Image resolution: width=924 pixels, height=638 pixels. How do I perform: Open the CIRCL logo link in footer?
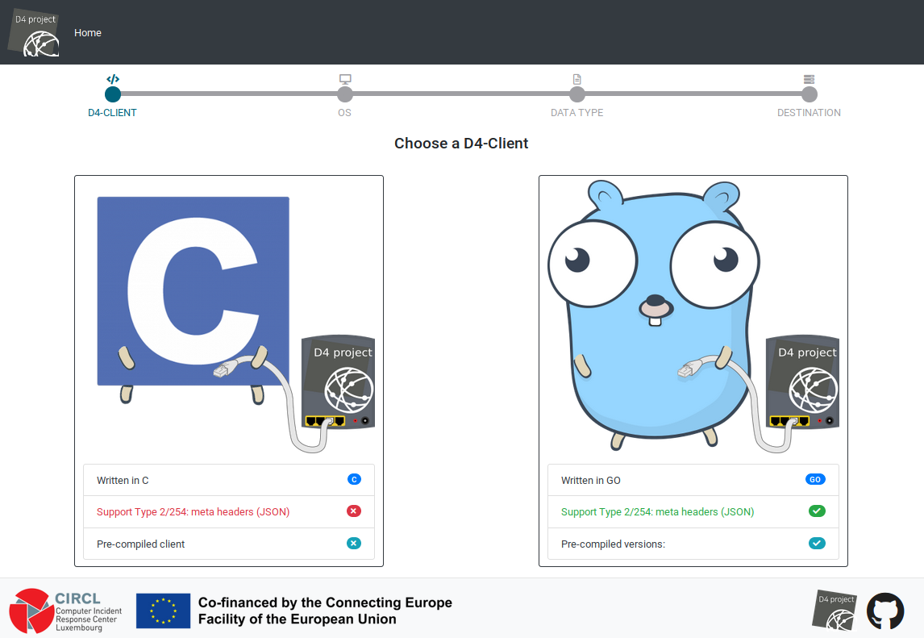[65, 611]
